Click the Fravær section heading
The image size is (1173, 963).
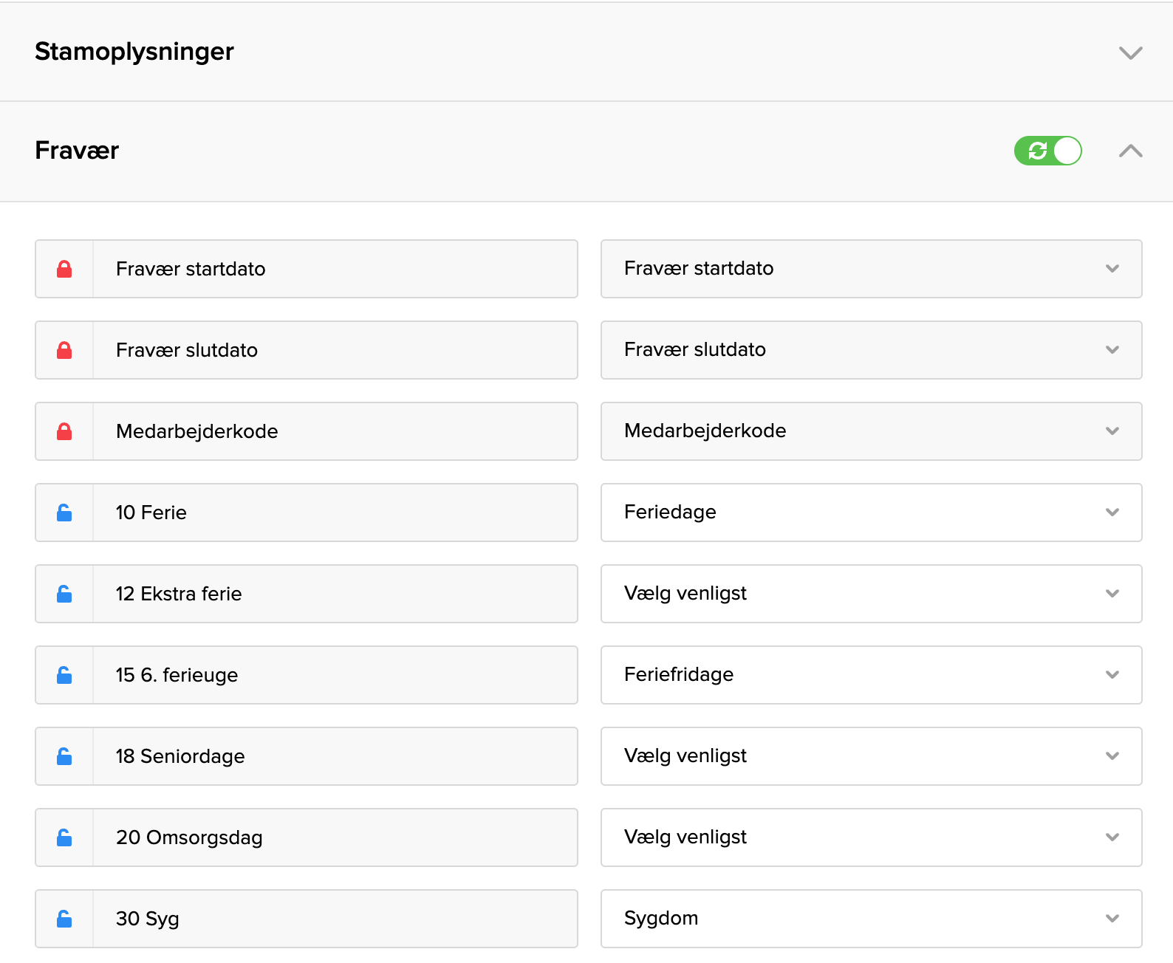(77, 151)
